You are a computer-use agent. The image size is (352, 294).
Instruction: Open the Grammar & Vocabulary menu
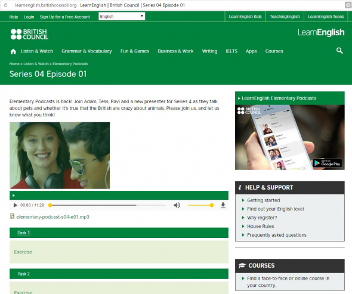[x=87, y=51]
